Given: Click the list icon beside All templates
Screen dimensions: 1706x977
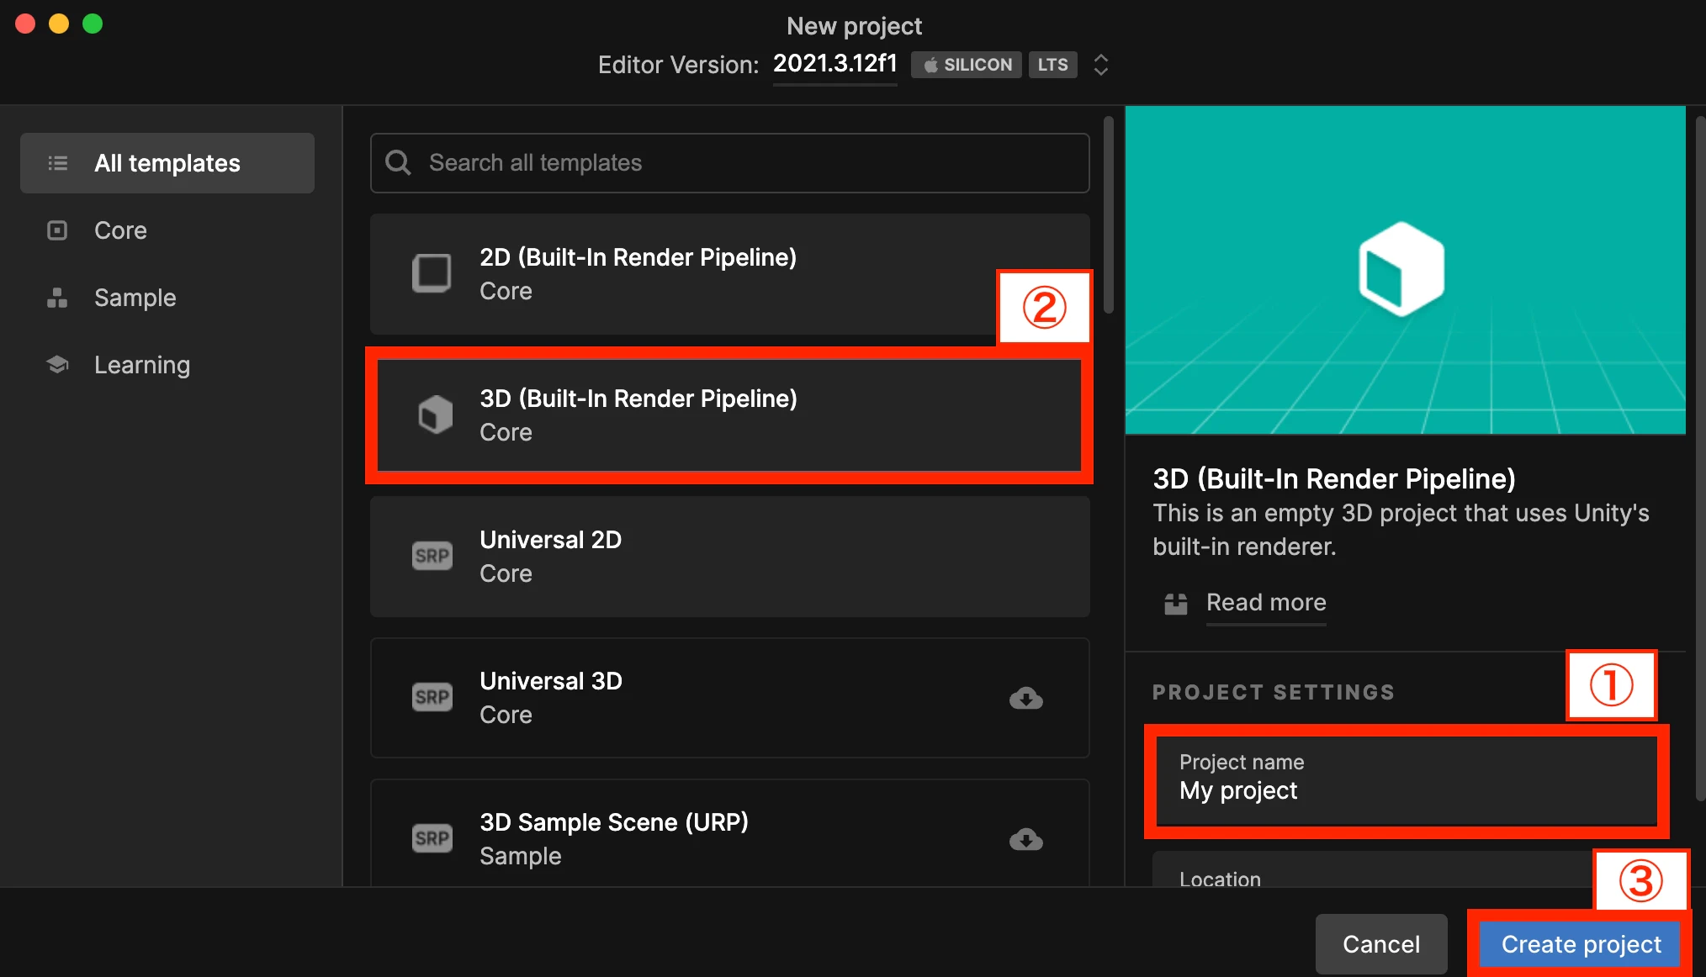Looking at the screenshot, I should pos(57,163).
